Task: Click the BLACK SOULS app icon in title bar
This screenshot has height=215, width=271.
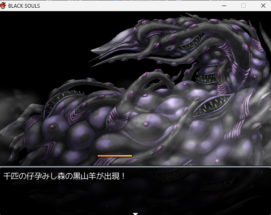Action: point(3,6)
